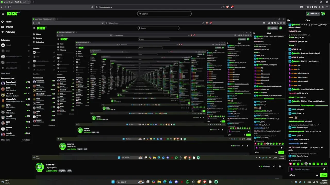Bookmark page with bookmark icon

[92, 7]
